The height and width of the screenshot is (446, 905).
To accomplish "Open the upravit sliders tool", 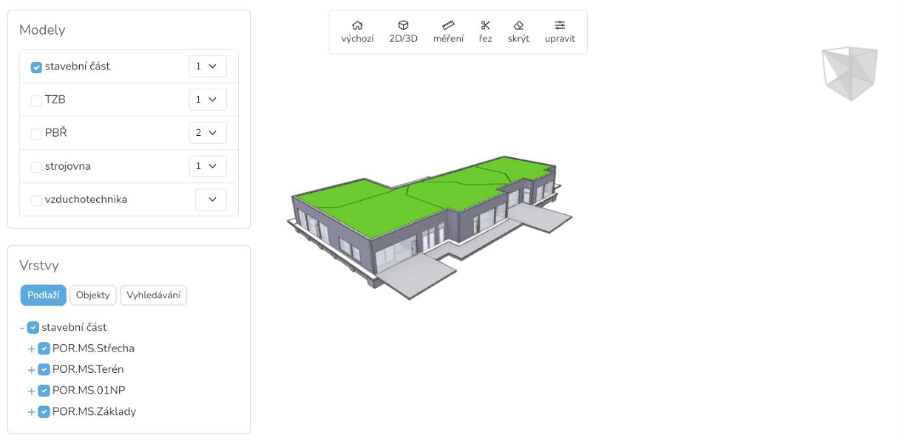I will tap(560, 32).
